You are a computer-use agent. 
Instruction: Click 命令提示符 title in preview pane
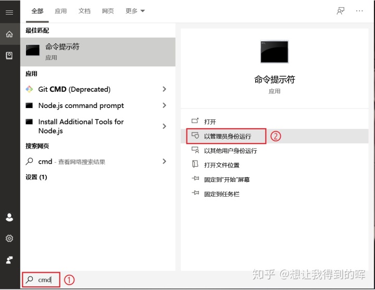point(274,79)
